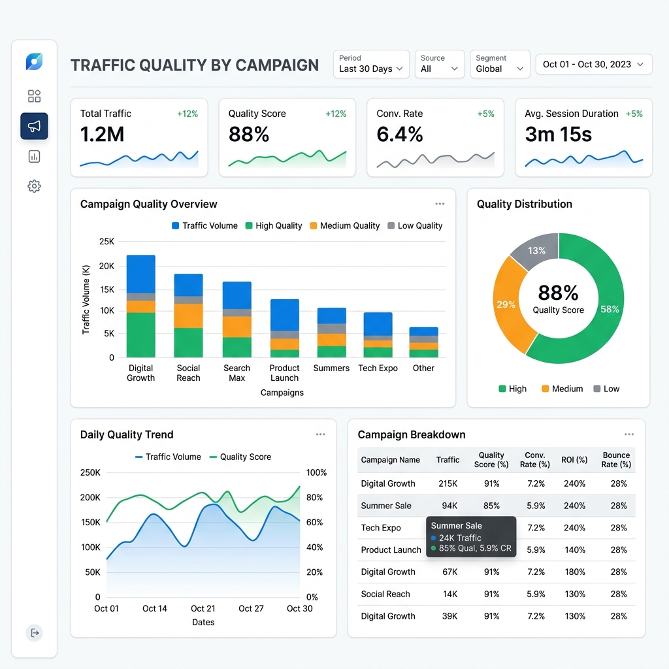Open Campaign Quality Overview options menu
669x669 pixels.
tap(440, 204)
